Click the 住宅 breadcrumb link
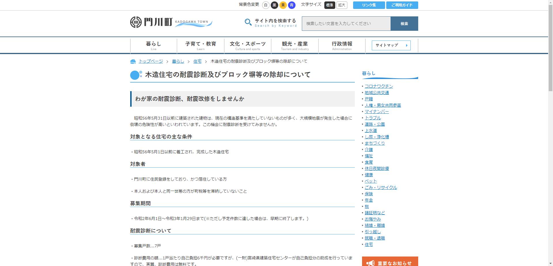Screen dimensions: 553x266 [197, 61]
